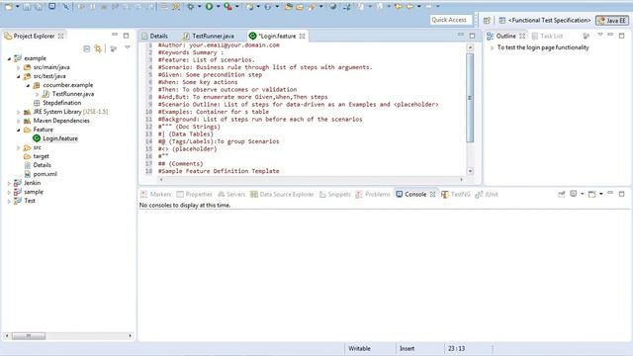This screenshot has height=356, width=633.
Task: Expand the Jenkin project
Action: point(9,183)
